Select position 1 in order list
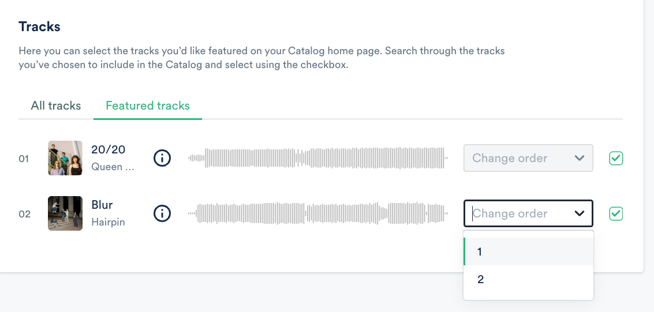Screen dimensions: 654x312 pos(528,251)
